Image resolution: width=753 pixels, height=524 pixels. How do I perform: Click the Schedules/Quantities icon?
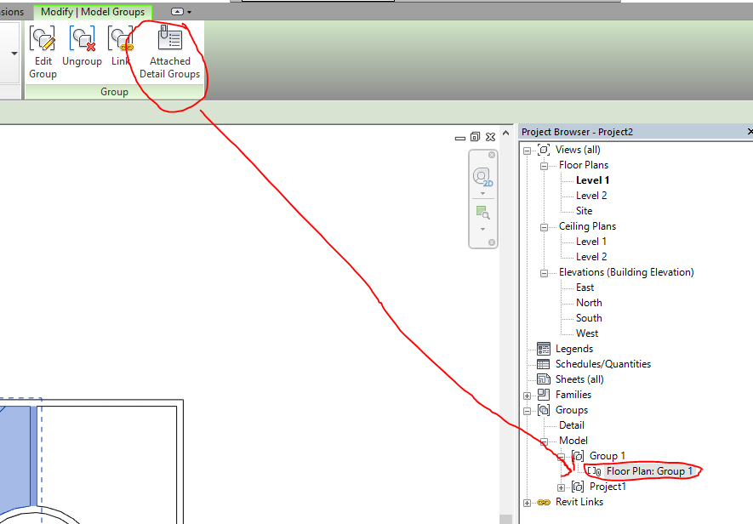pyautogui.click(x=544, y=363)
